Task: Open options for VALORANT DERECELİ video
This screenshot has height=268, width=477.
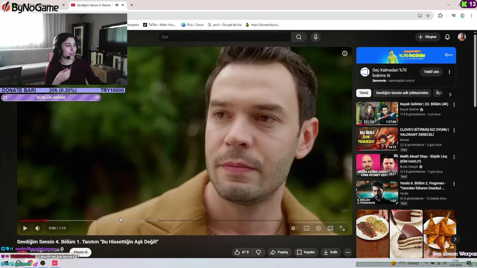Action: pyautogui.click(x=454, y=130)
